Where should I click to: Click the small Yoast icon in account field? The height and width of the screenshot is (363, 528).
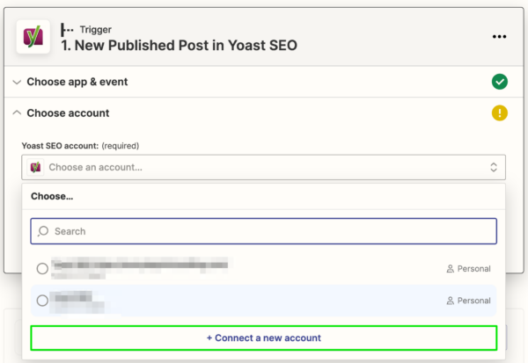[36, 167]
